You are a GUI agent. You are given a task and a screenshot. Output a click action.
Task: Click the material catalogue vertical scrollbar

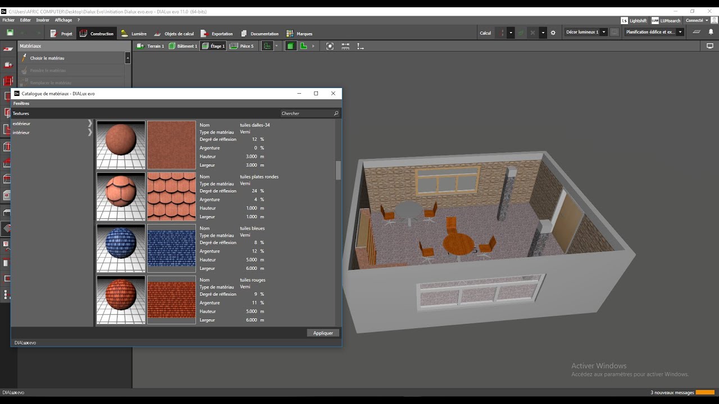[x=338, y=170]
